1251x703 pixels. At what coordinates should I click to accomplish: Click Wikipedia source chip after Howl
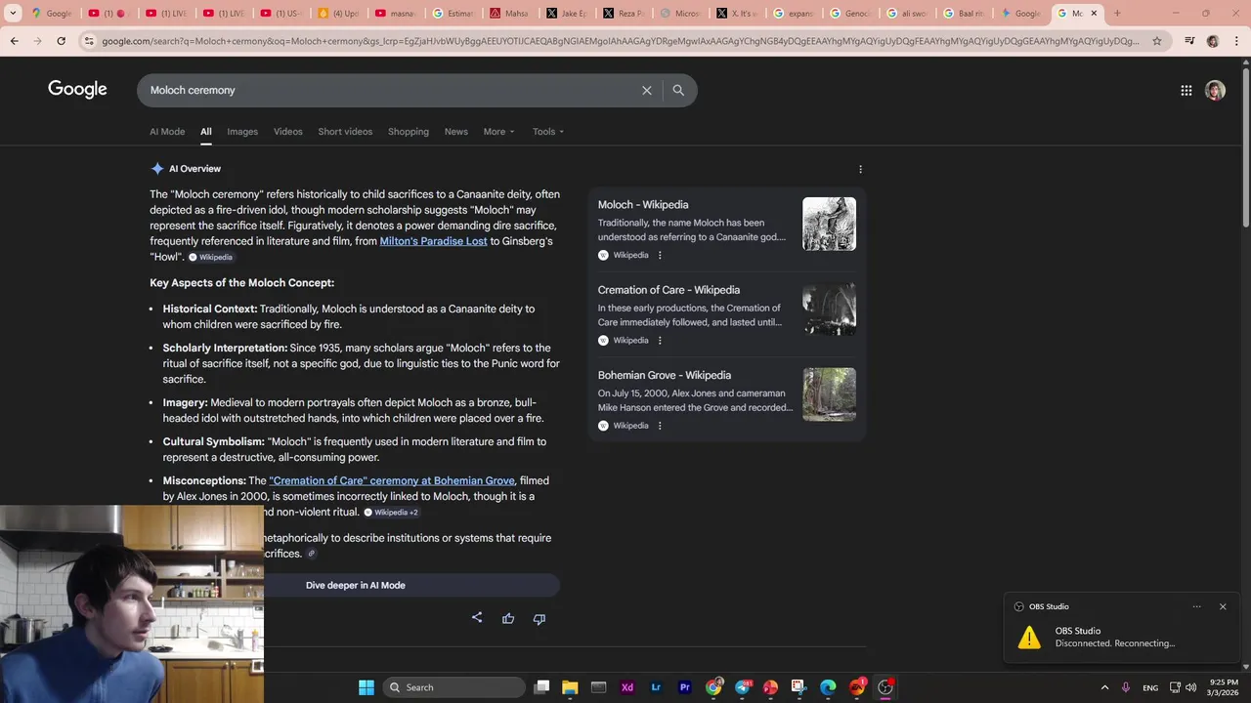211,257
